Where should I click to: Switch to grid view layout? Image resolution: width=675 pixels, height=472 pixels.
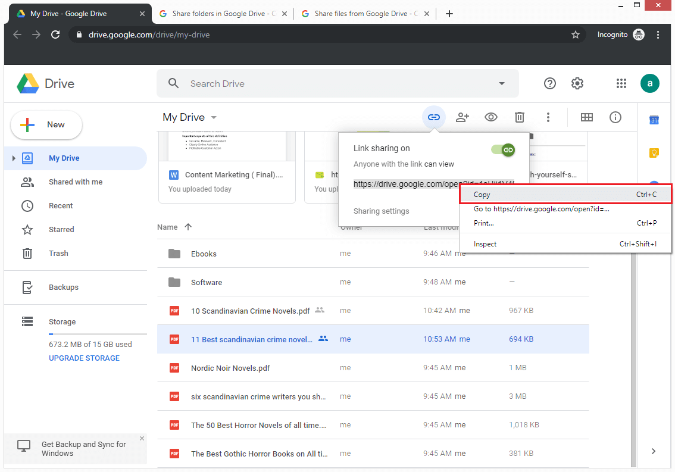(x=587, y=117)
